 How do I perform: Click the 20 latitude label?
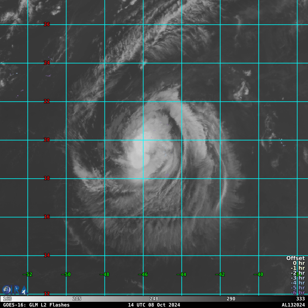click(47, 140)
